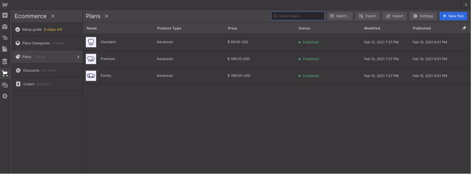The image size is (471, 174).
Task: Focus the Search plans input field
Action: click(x=298, y=16)
